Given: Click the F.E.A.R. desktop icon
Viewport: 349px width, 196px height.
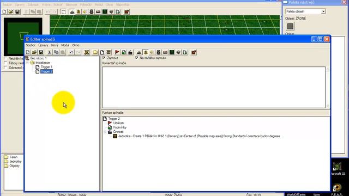Looking at the screenshot, I should (x=337, y=189).
